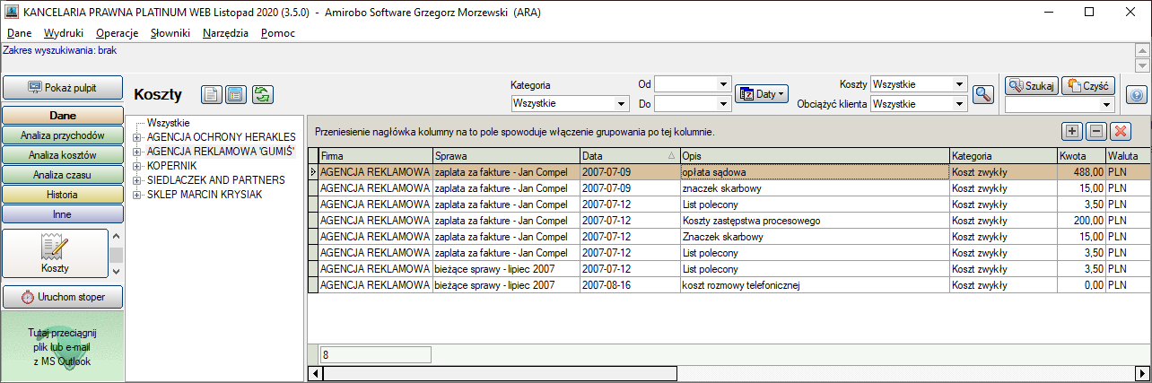Click the Data column header to sort

tap(630, 156)
